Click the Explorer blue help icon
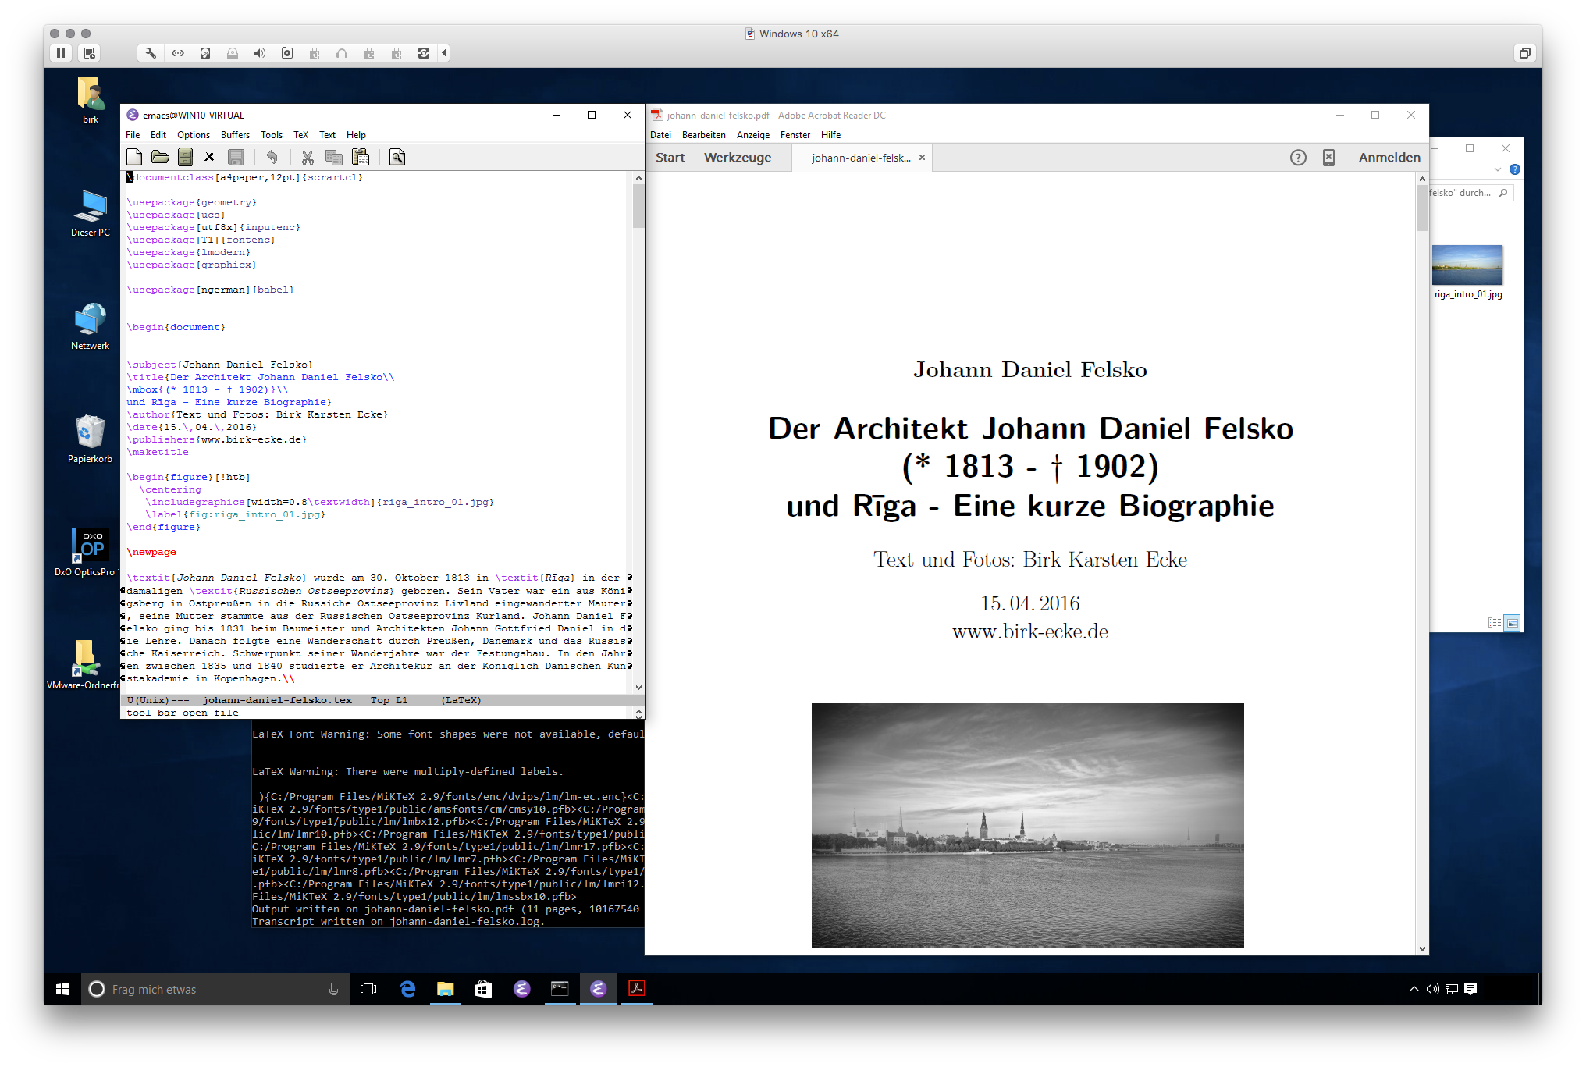The image size is (1586, 1067). (1514, 169)
